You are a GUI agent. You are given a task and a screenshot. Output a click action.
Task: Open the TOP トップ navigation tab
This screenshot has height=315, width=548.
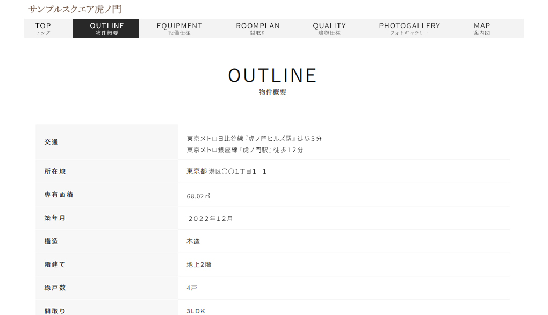(x=43, y=28)
